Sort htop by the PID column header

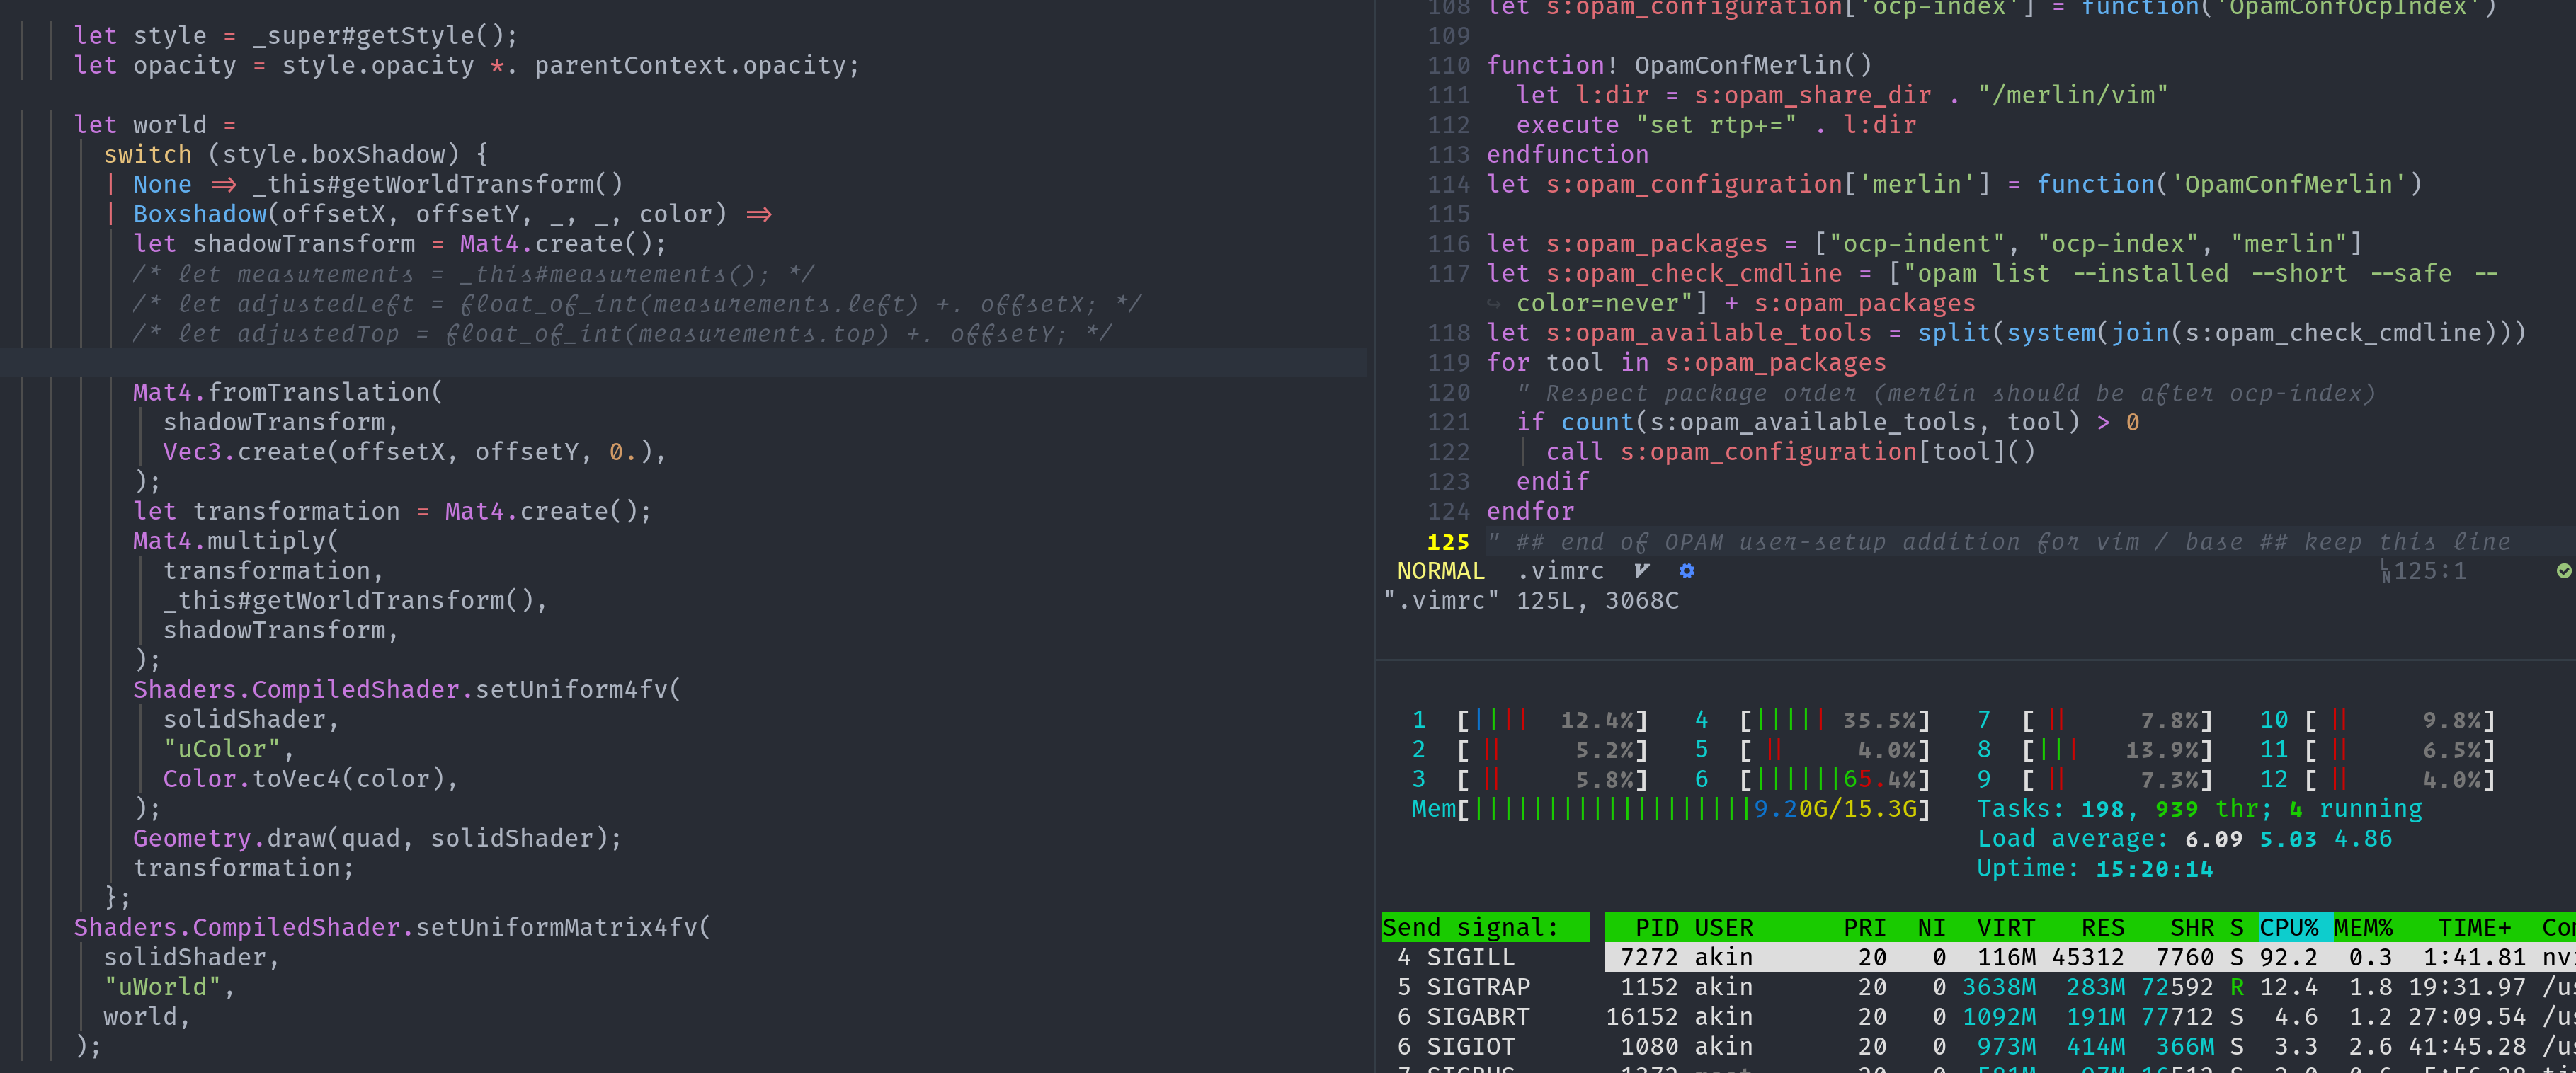click(1656, 928)
